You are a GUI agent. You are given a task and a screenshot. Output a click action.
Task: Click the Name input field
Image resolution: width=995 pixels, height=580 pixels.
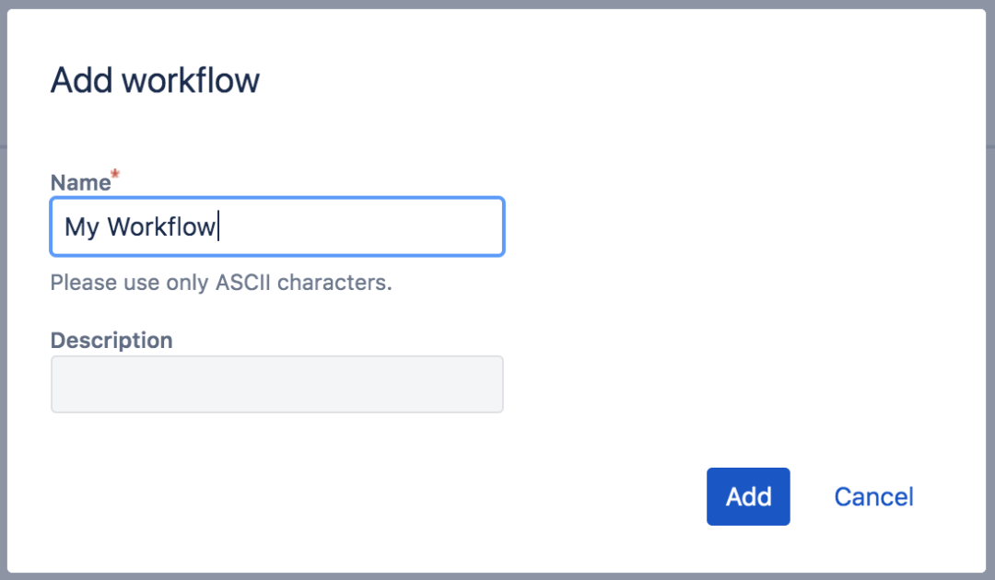(x=276, y=226)
